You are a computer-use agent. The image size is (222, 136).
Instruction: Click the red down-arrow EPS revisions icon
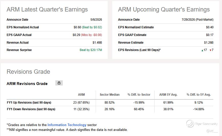[211, 50]
